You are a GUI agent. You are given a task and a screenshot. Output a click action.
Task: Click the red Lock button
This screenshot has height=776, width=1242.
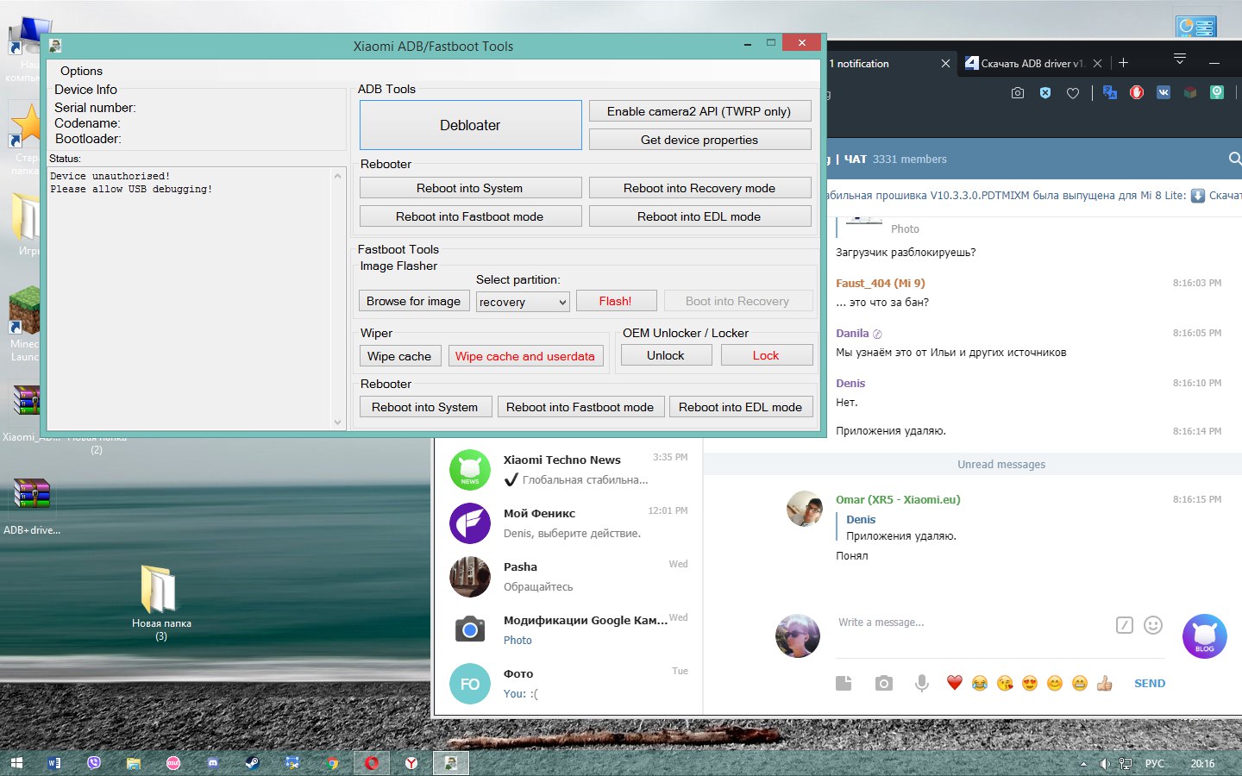coord(766,355)
